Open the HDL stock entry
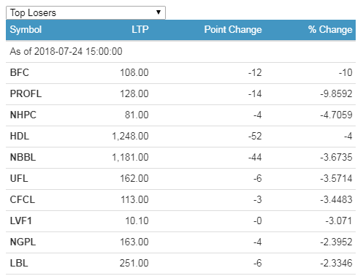This screenshot has width=363, height=276. pyautogui.click(x=20, y=136)
